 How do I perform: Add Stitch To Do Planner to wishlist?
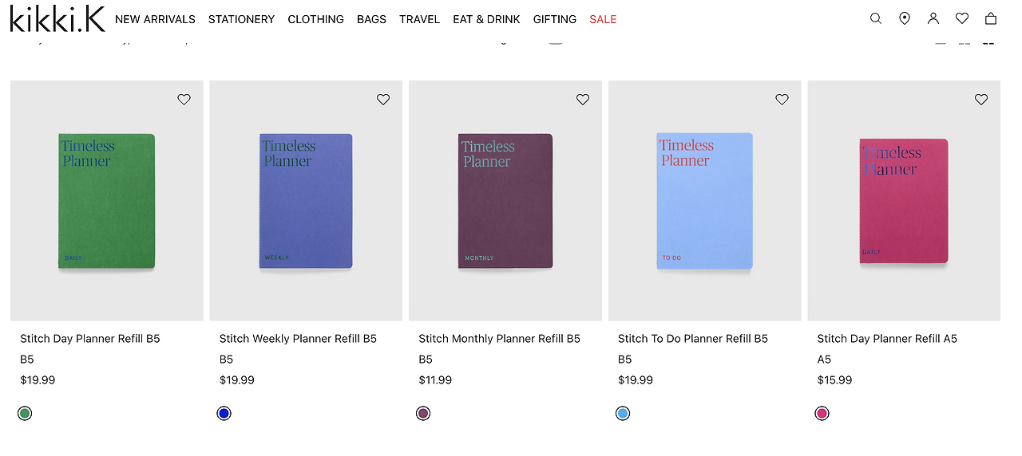click(x=782, y=100)
